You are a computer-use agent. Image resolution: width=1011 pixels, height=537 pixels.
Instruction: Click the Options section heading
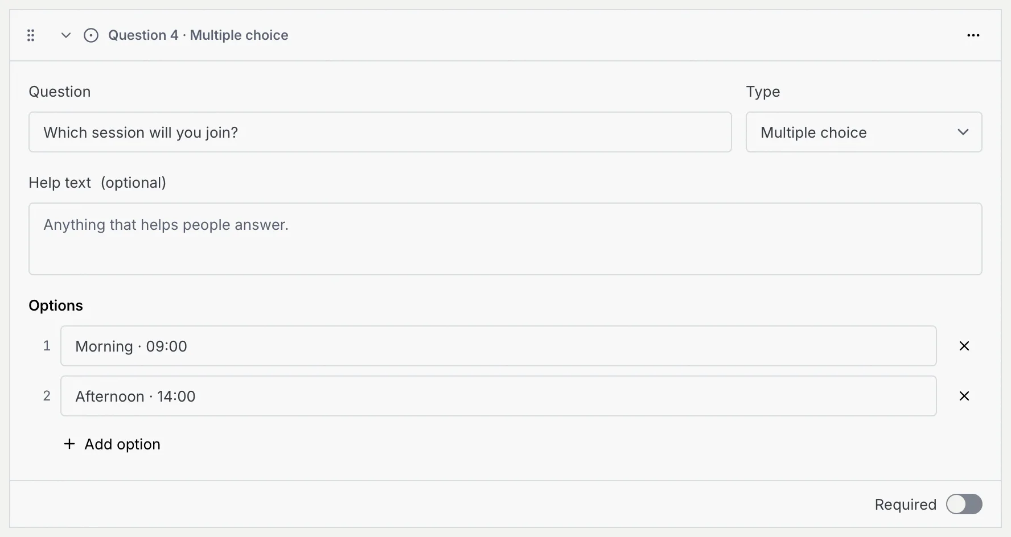click(x=56, y=305)
